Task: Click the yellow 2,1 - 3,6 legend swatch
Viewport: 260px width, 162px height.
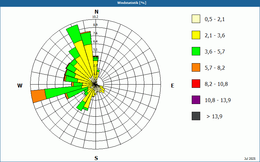Action: (196, 35)
